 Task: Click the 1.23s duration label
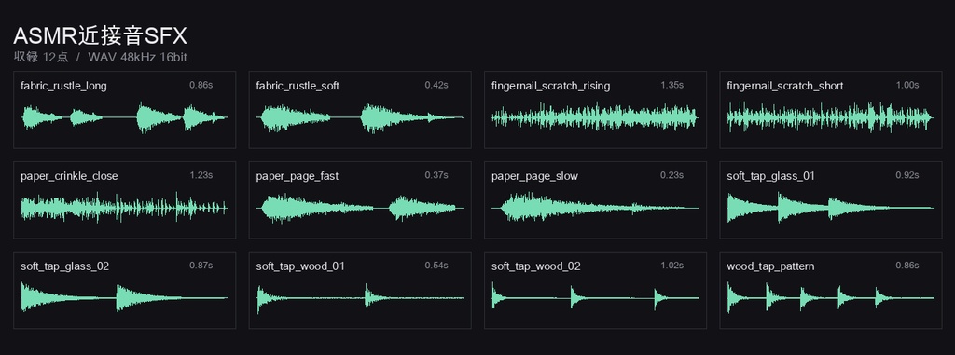point(201,175)
